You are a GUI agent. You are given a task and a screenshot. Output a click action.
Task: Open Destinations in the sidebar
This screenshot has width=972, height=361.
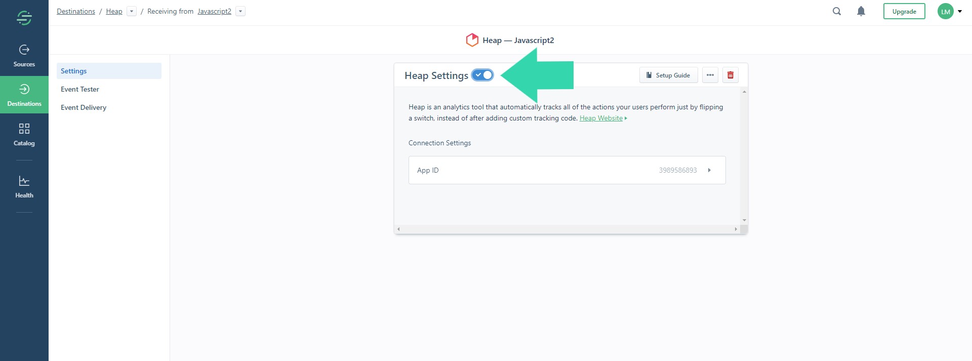pyautogui.click(x=24, y=95)
